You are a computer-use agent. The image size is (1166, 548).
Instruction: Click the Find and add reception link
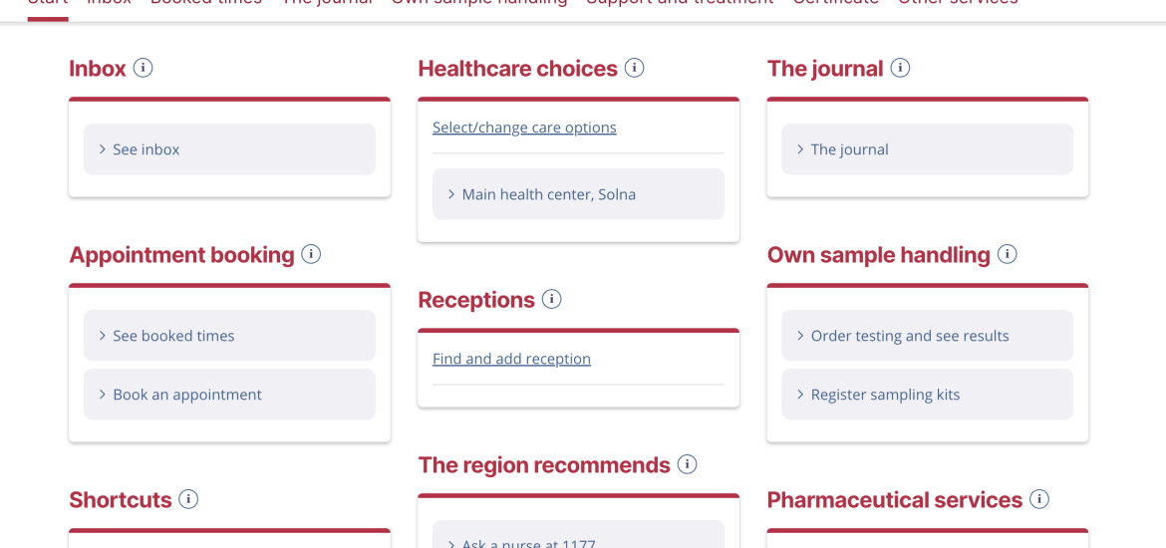(x=511, y=359)
